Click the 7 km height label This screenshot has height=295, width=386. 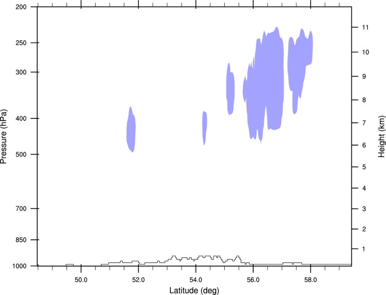tap(364, 123)
